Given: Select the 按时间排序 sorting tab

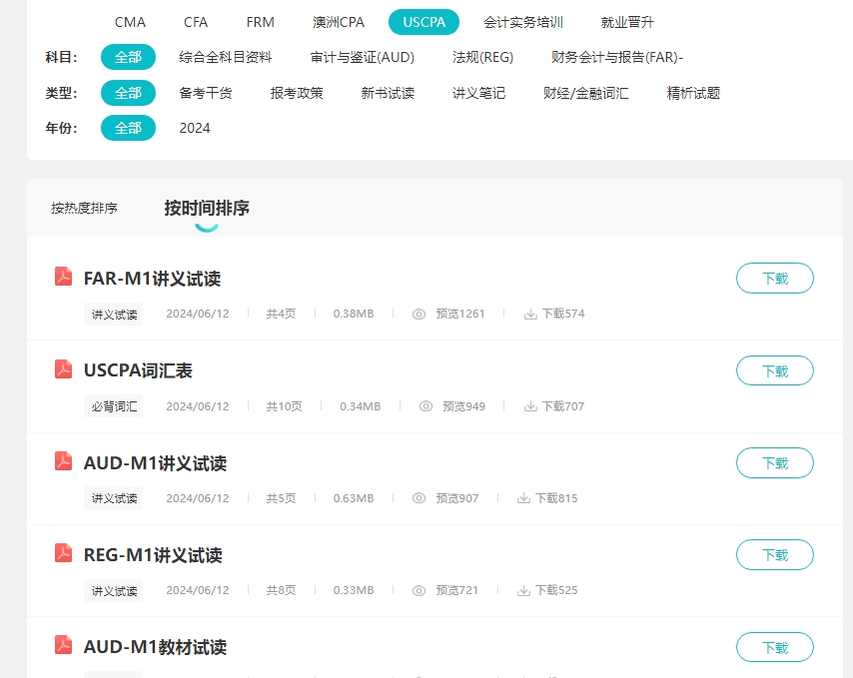Looking at the screenshot, I should coord(207,209).
